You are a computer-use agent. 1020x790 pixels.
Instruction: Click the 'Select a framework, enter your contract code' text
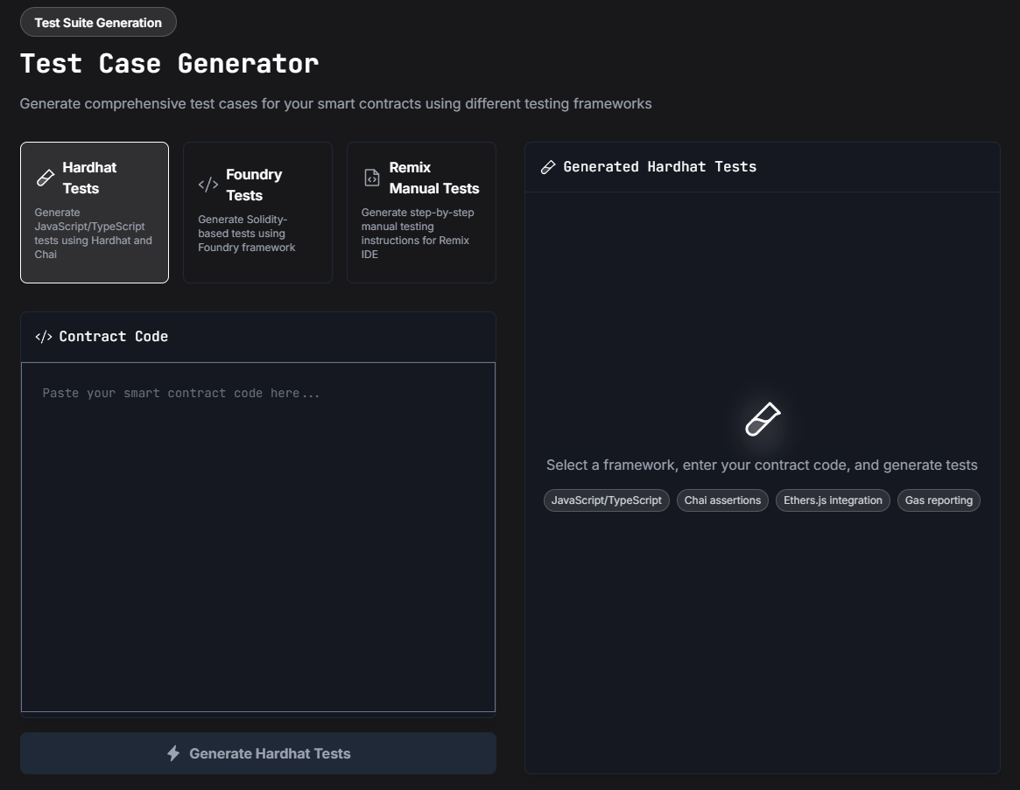click(762, 465)
